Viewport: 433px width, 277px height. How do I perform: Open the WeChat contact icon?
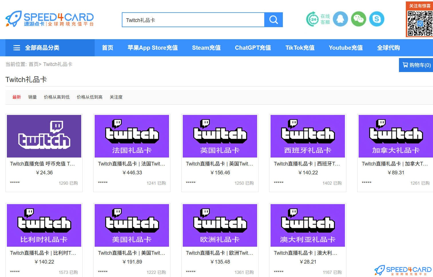click(358, 19)
